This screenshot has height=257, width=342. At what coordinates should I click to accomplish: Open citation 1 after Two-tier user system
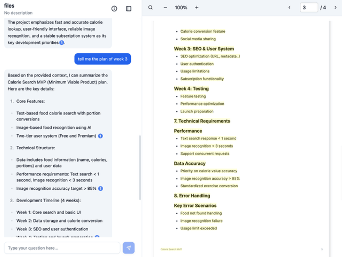pos(100,136)
